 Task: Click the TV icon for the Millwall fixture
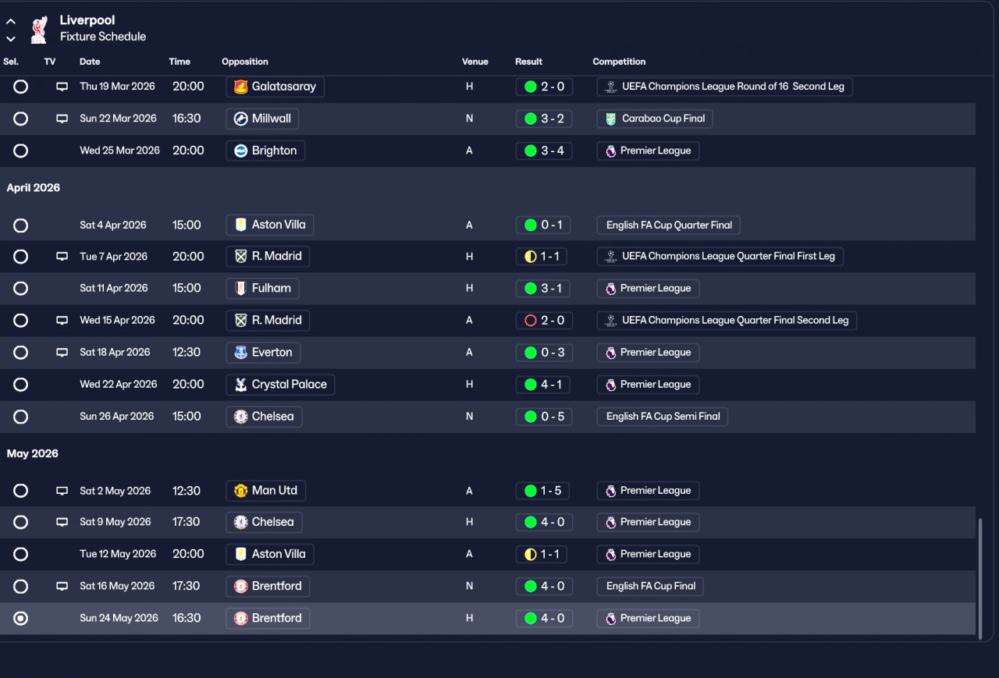click(62, 119)
